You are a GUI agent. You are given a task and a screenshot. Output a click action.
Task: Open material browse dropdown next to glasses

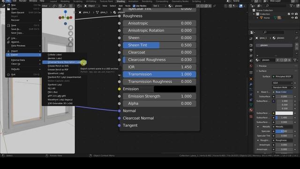[x=257, y=60]
